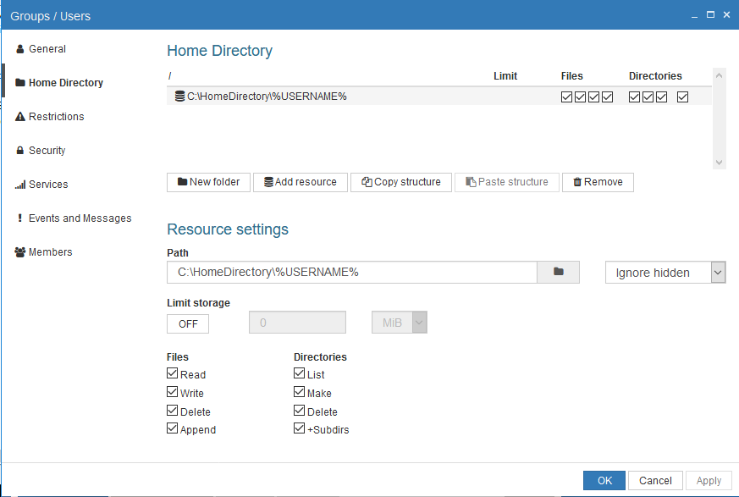Viewport: 739px width, 497px height.
Task: Click the lock icon for Security
Action: click(20, 151)
